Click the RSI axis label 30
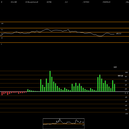This screenshot has height=129, width=129. tap(2, 38)
